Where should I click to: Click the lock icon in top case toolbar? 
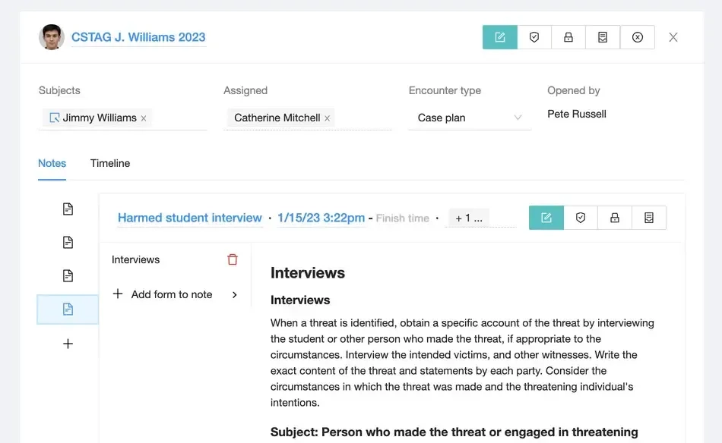[x=568, y=37]
